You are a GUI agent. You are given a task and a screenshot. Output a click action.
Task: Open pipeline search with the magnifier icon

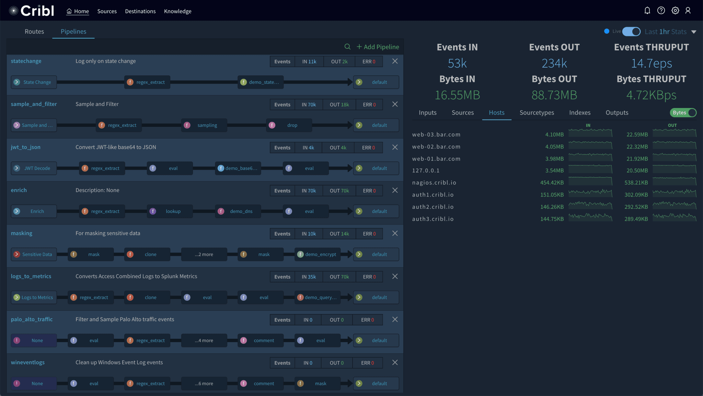[x=347, y=47]
